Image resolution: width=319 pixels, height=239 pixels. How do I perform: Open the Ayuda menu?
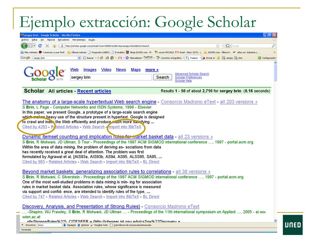92,40
